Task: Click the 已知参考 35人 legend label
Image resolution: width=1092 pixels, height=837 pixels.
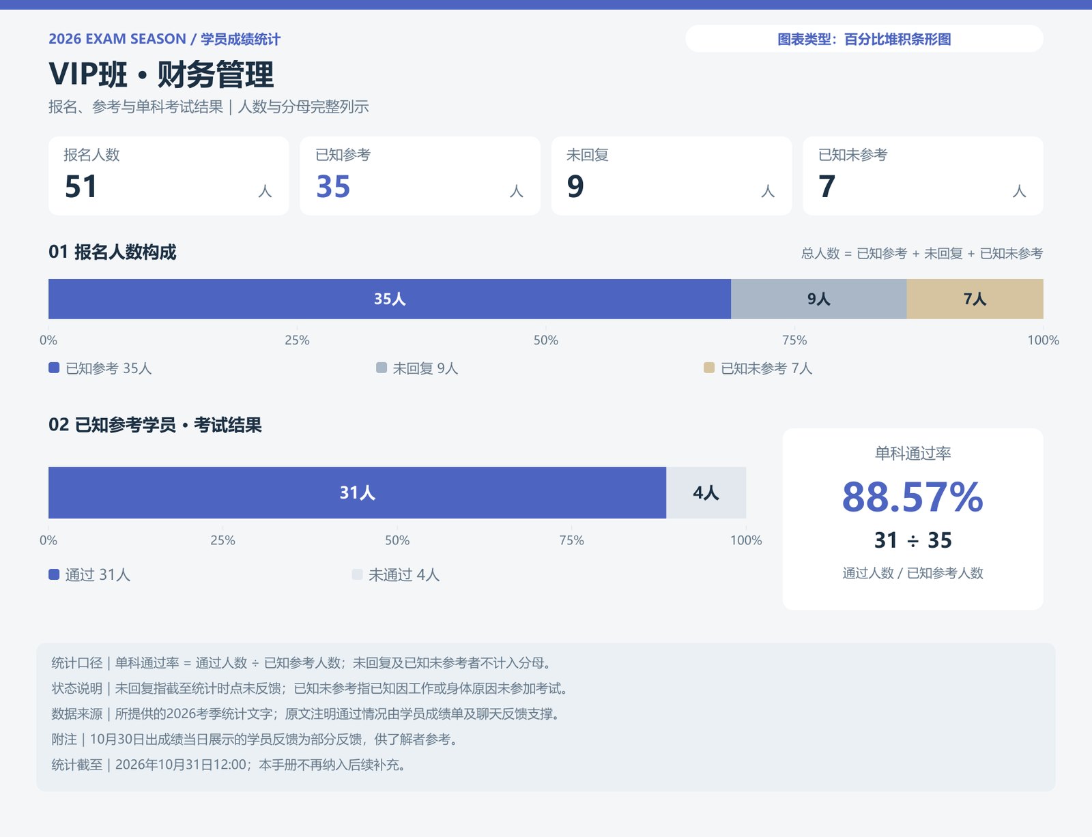Action: [x=109, y=368]
